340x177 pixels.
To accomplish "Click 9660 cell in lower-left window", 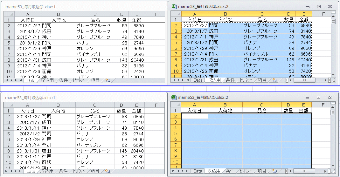I will point(136,140).
